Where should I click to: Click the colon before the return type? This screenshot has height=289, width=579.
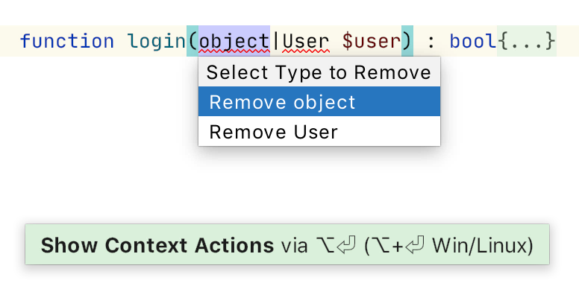coord(431,42)
